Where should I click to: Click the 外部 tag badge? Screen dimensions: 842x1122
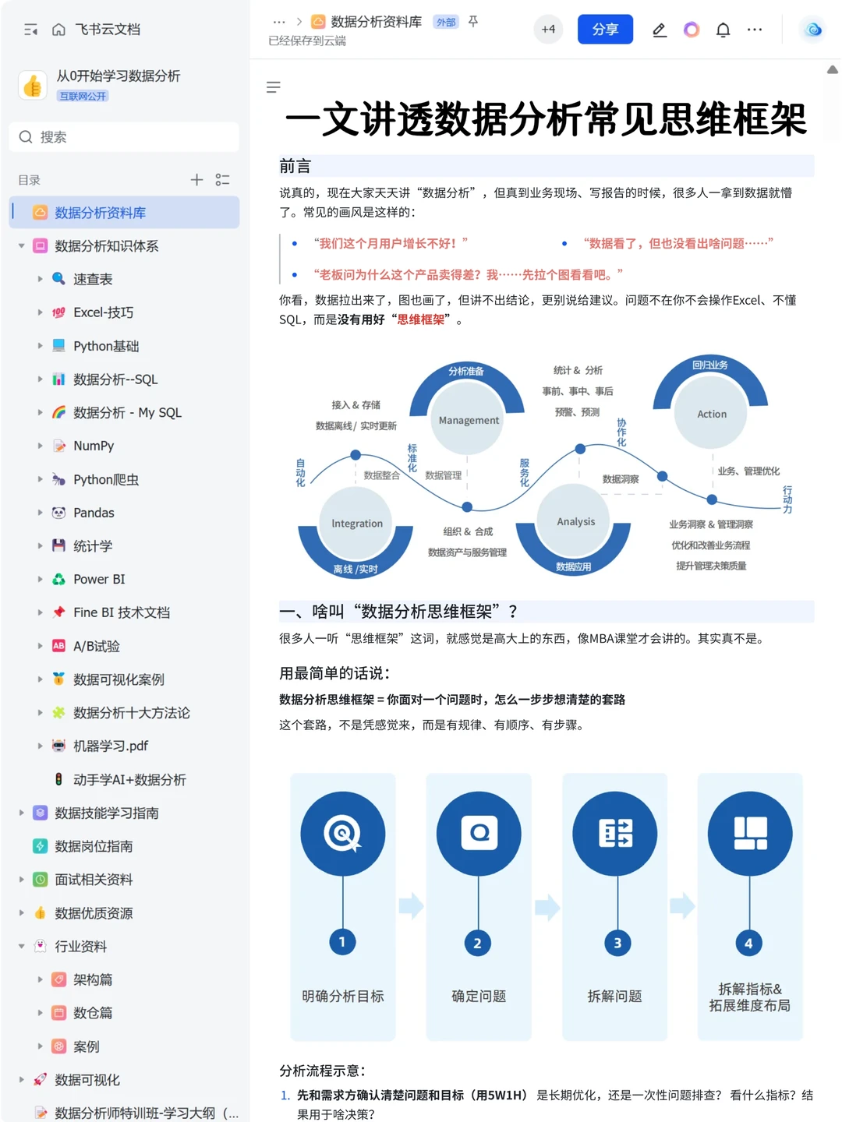tap(446, 23)
